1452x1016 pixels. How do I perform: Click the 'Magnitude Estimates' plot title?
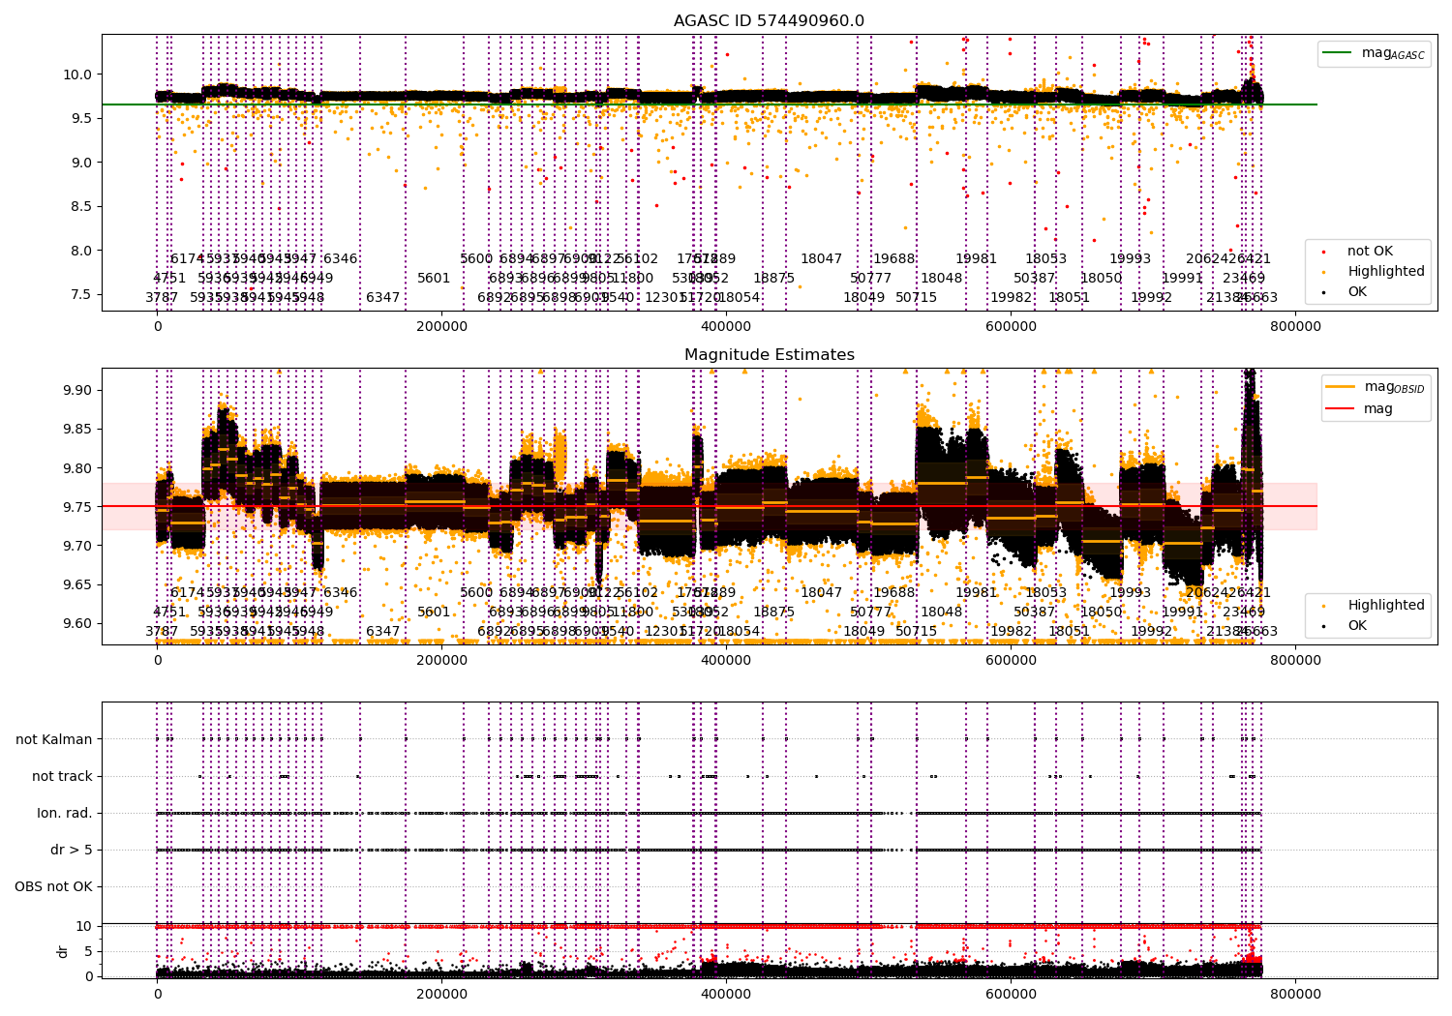pyautogui.click(x=770, y=354)
